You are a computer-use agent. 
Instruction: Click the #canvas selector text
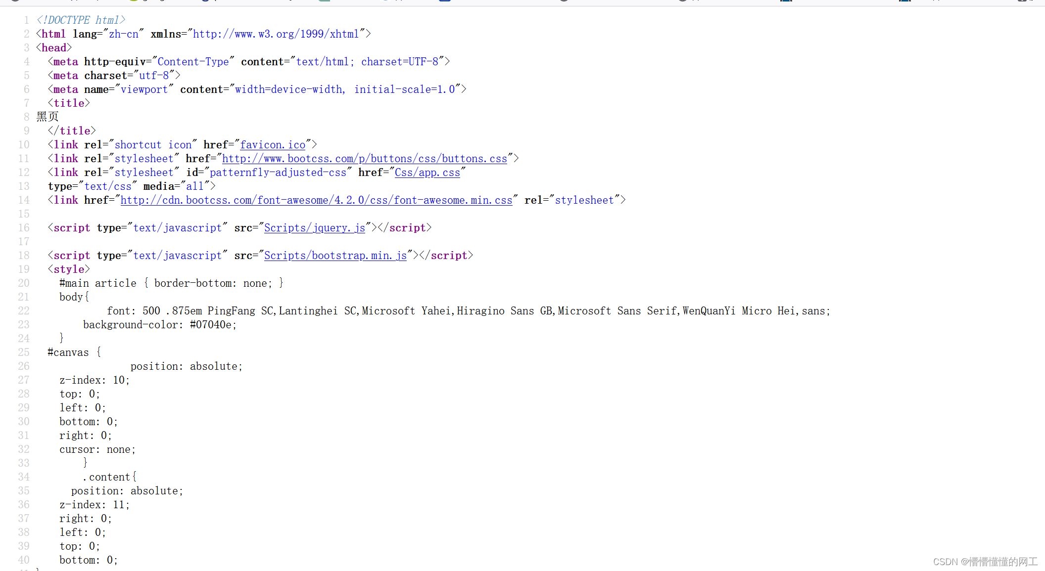[68, 352]
